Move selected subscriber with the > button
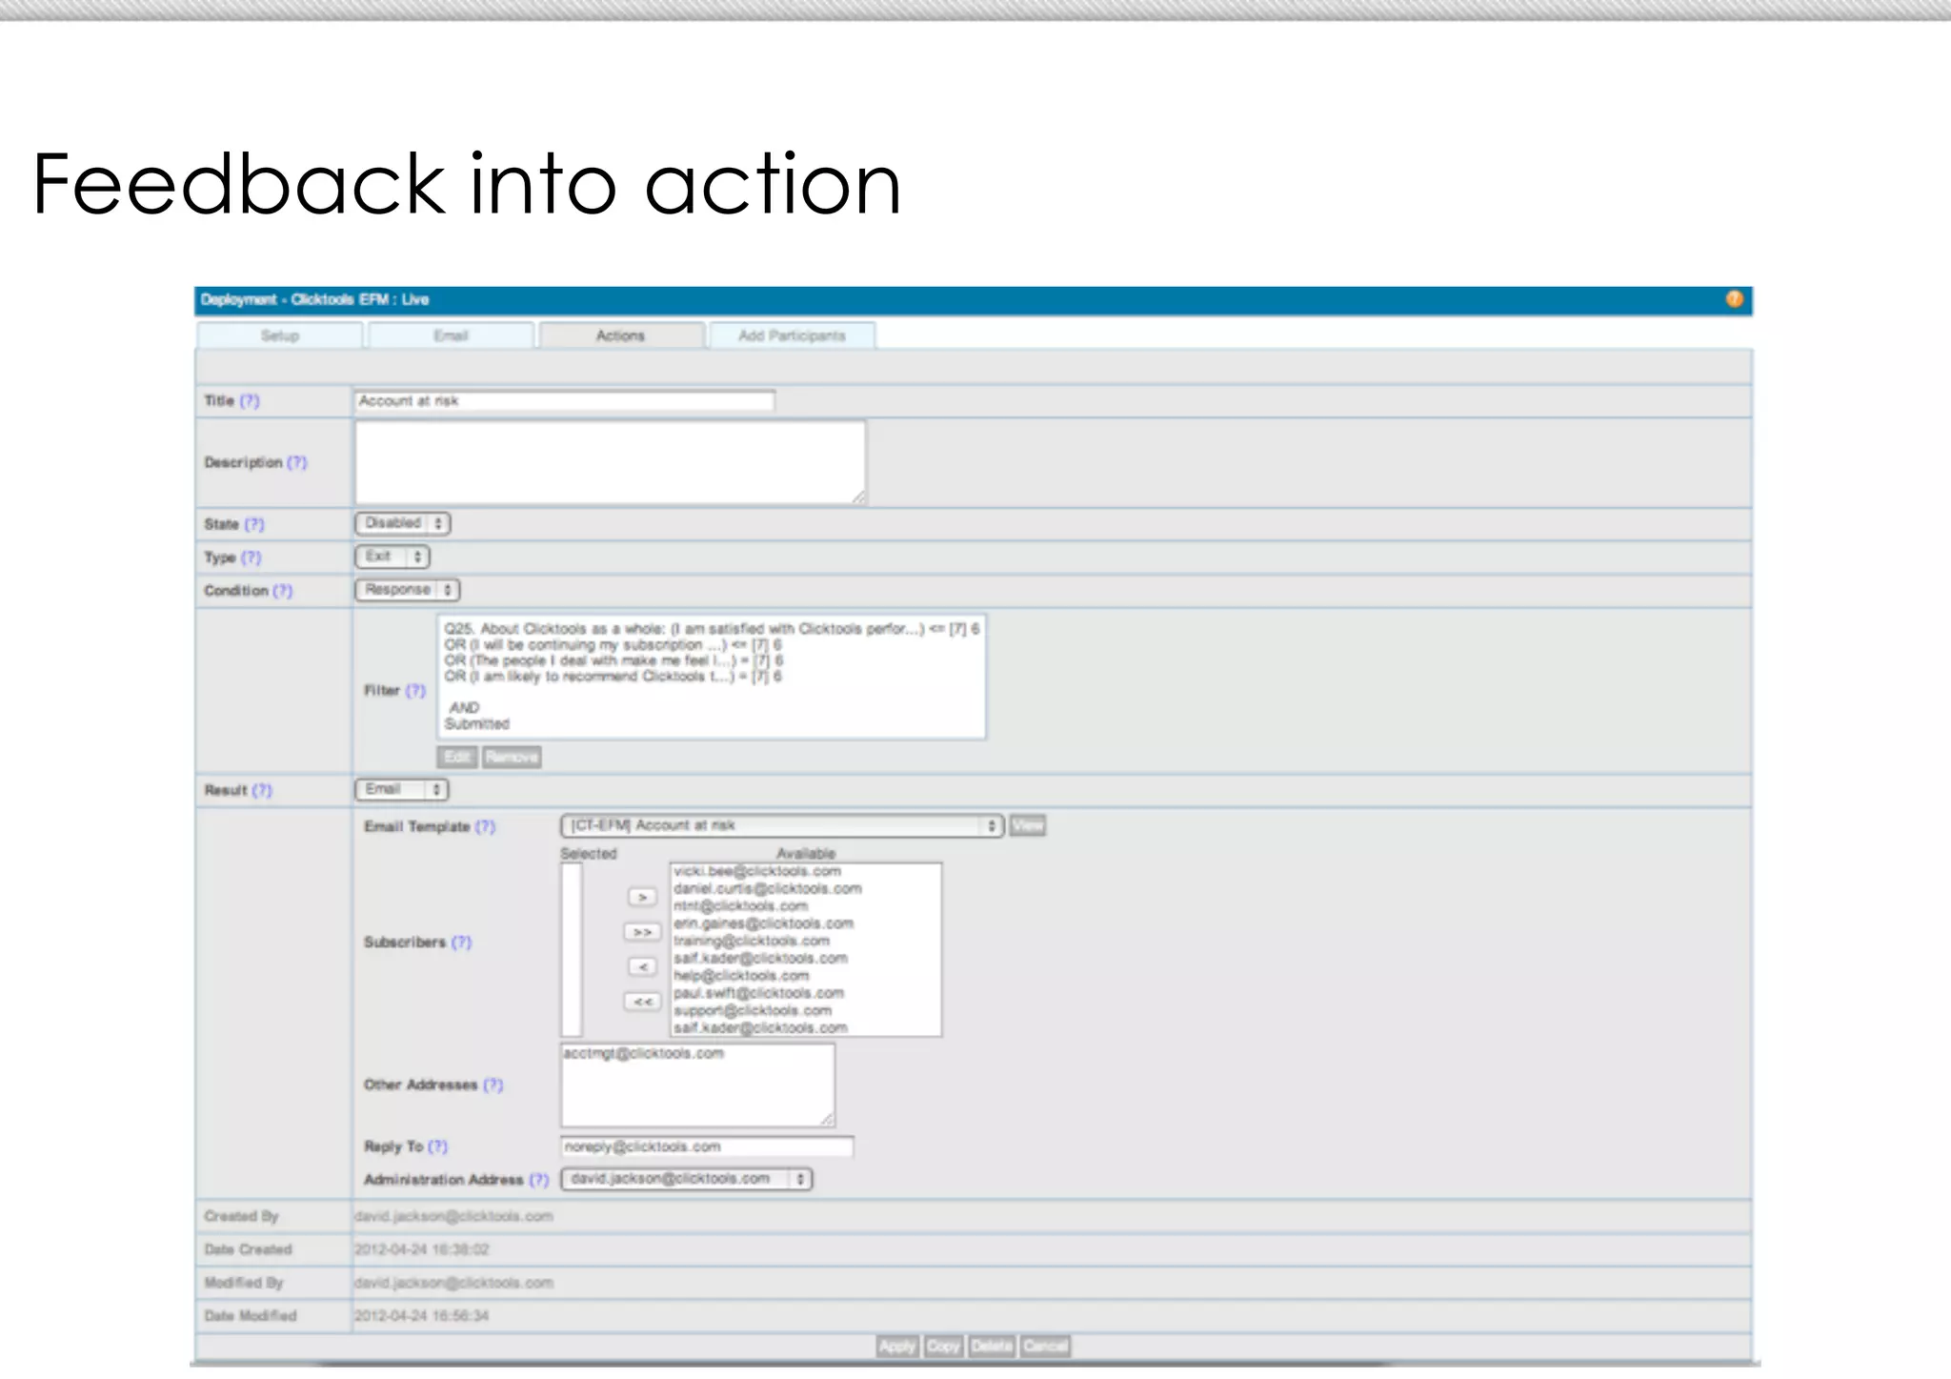The height and width of the screenshot is (1379, 1951). (x=642, y=897)
